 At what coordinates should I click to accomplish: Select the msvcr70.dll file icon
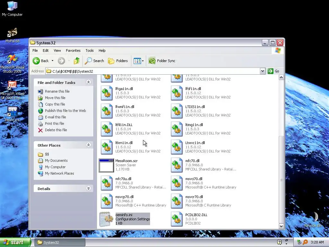pos(177,201)
